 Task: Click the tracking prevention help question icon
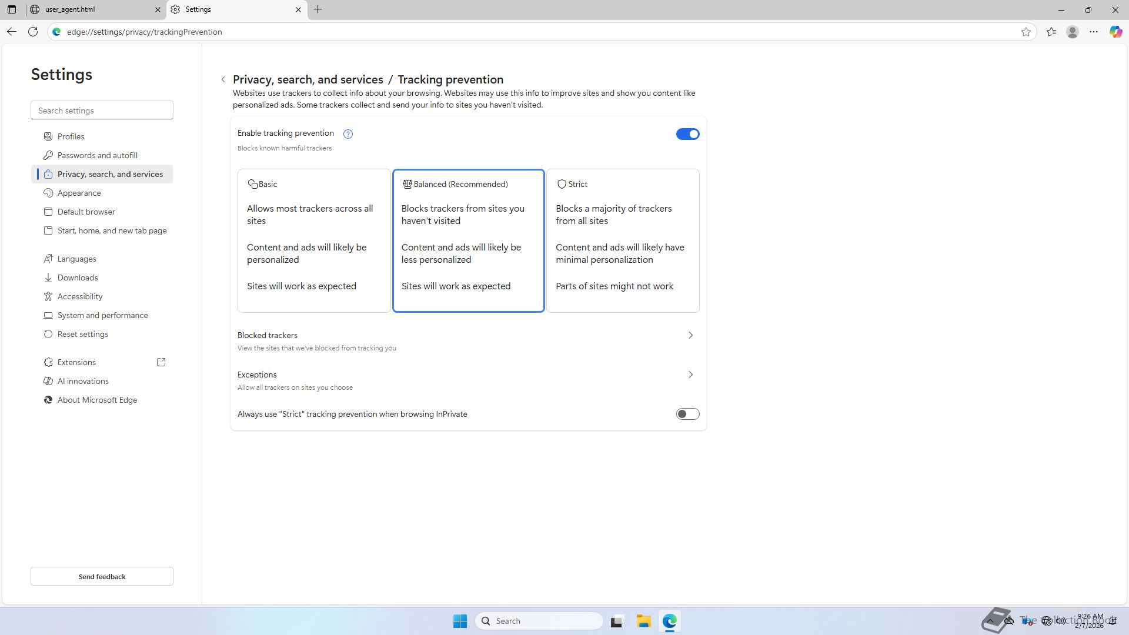[348, 134]
